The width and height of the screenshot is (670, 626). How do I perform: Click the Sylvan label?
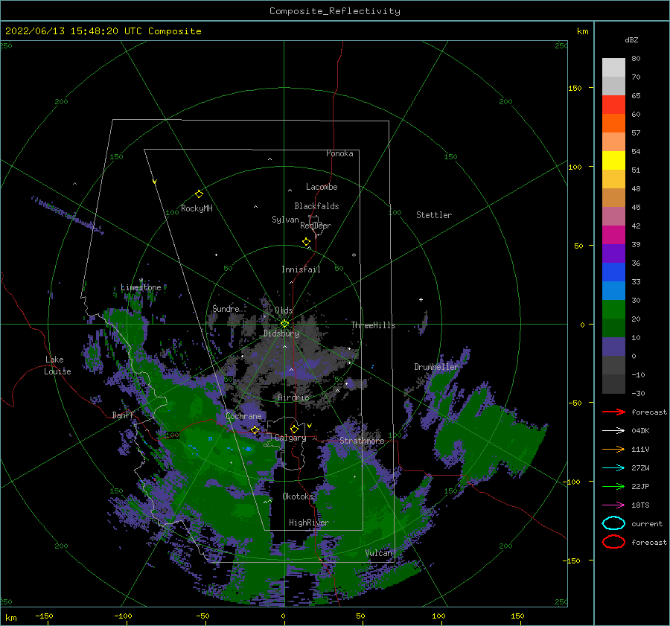coord(285,220)
